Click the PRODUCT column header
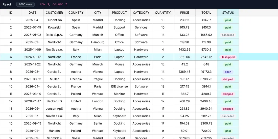 [x=120, y=13]
